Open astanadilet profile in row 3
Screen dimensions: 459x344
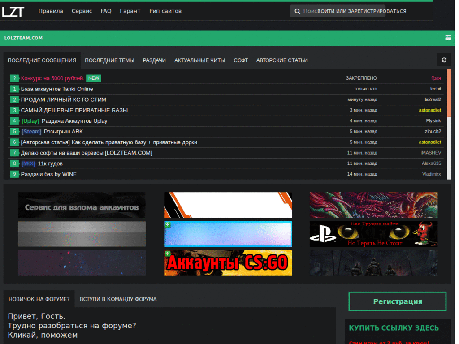pyautogui.click(x=430, y=110)
